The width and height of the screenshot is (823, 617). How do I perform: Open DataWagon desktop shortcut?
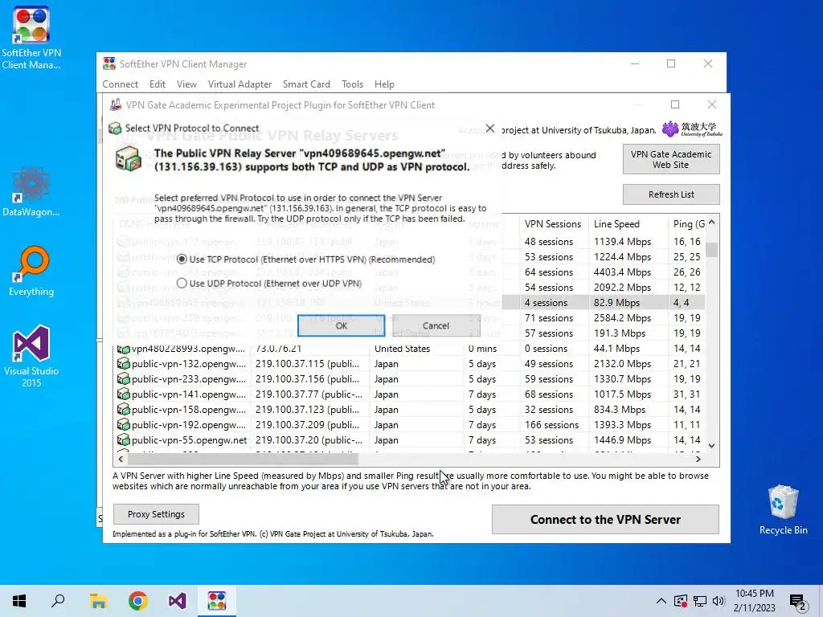(31, 191)
